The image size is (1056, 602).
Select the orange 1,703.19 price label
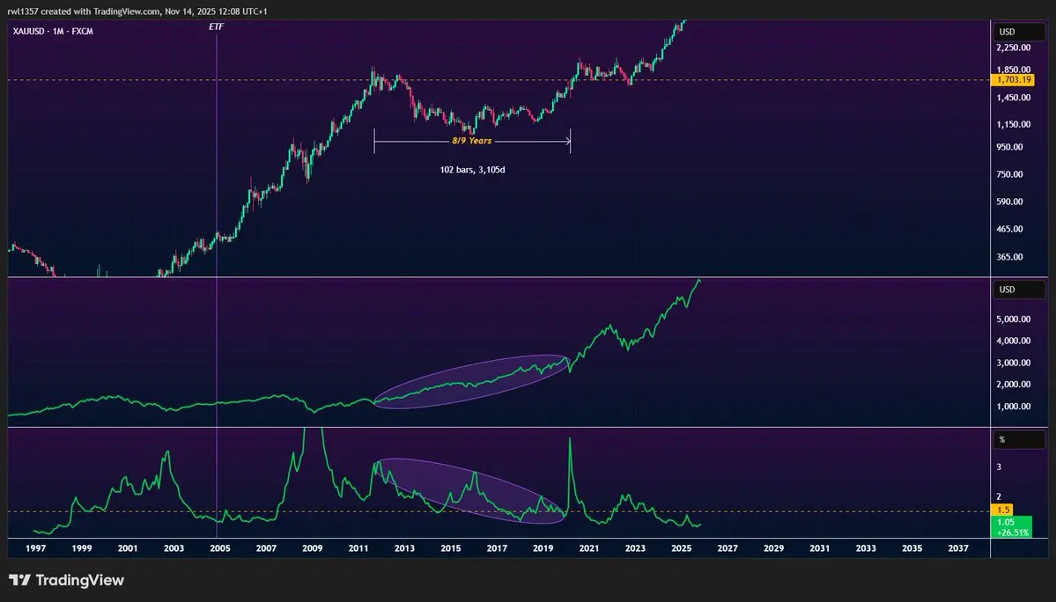(1014, 80)
